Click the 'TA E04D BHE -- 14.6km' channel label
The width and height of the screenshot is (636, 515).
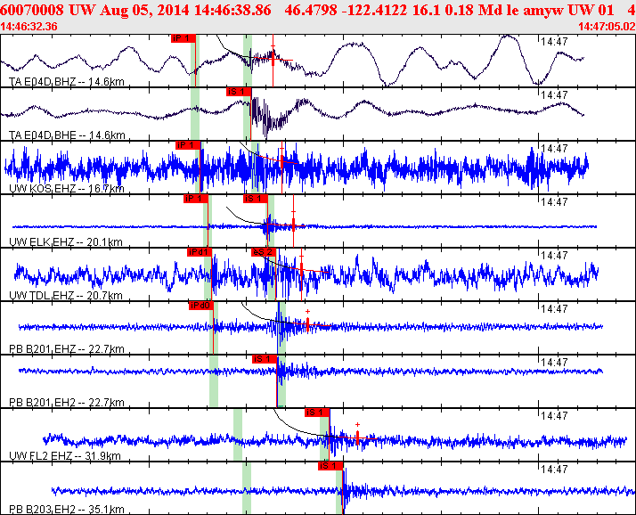pyautogui.click(x=67, y=135)
